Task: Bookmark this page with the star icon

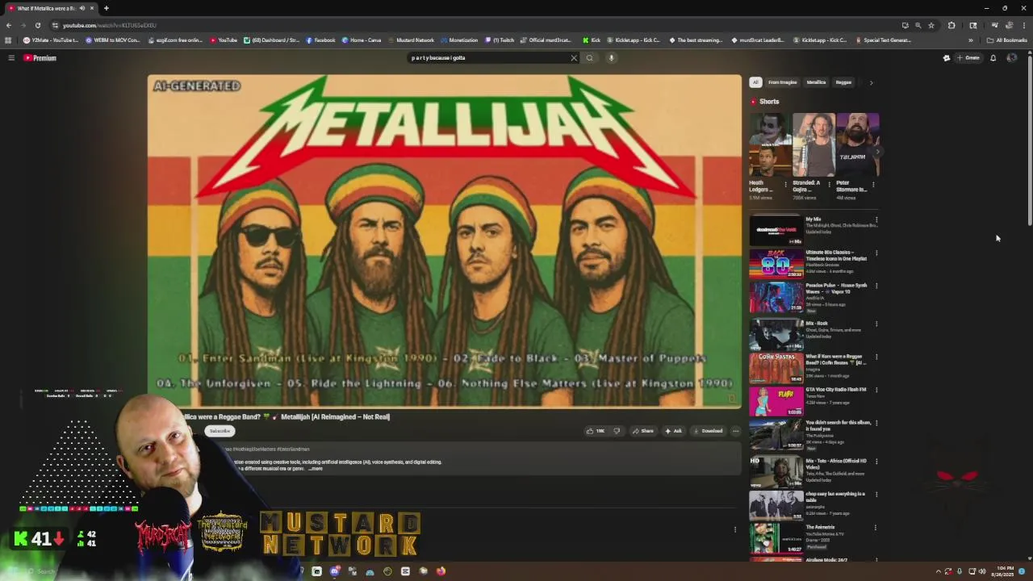Action: 931,25
